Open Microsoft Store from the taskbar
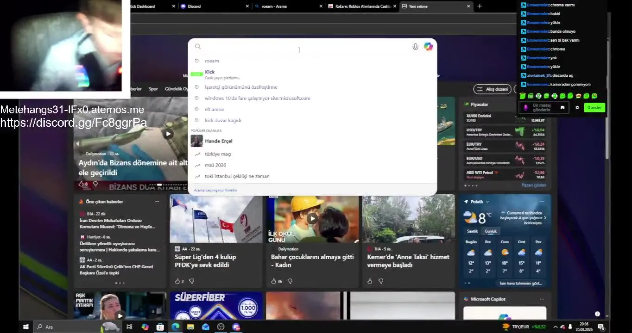The image size is (632, 333). tap(160, 327)
